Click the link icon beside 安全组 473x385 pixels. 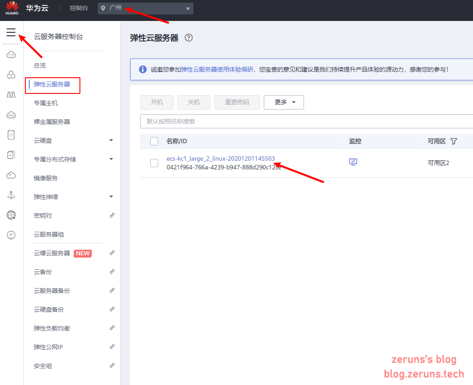pyautogui.click(x=112, y=365)
